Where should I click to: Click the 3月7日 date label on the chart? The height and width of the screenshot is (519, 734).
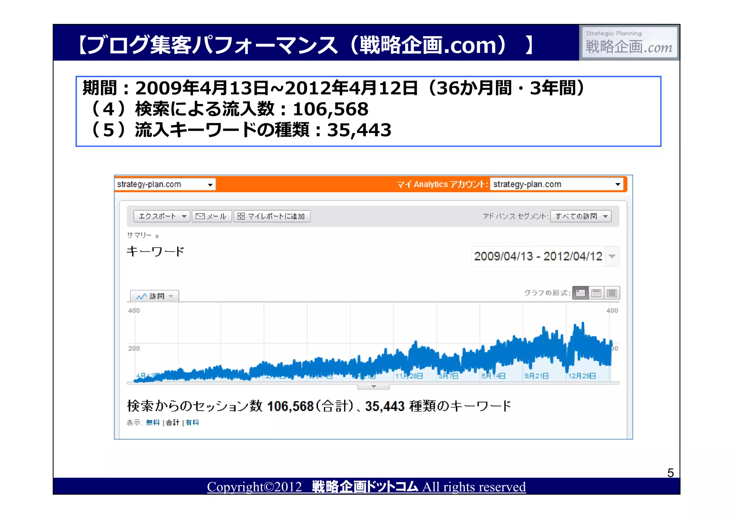coord(448,376)
